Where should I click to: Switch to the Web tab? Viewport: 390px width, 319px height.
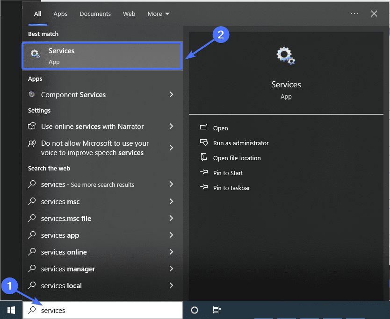click(129, 14)
